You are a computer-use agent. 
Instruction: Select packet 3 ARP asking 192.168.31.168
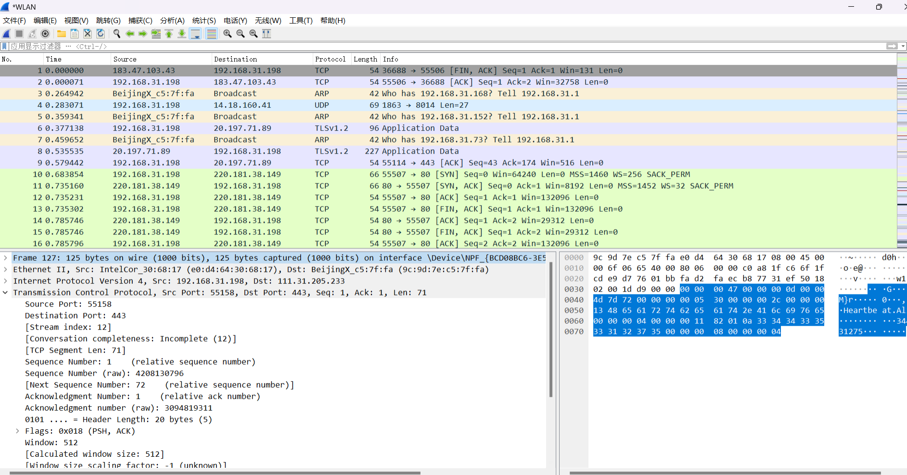[x=448, y=94]
